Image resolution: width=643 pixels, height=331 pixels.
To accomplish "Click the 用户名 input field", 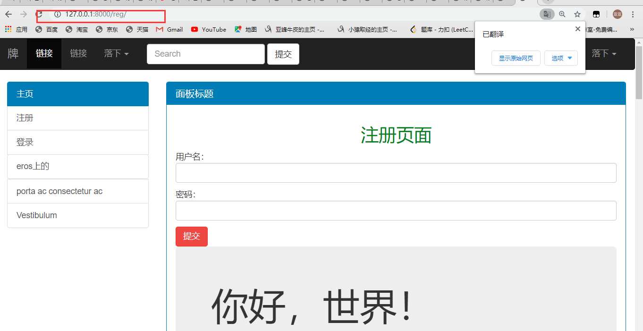I will [396, 173].
